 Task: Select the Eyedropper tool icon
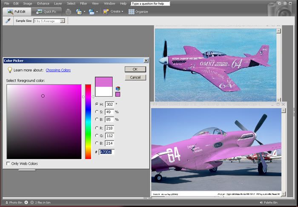pos(8,21)
